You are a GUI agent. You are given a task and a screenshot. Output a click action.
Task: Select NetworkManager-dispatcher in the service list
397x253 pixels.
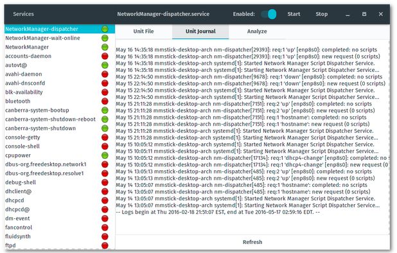[60, 29]
